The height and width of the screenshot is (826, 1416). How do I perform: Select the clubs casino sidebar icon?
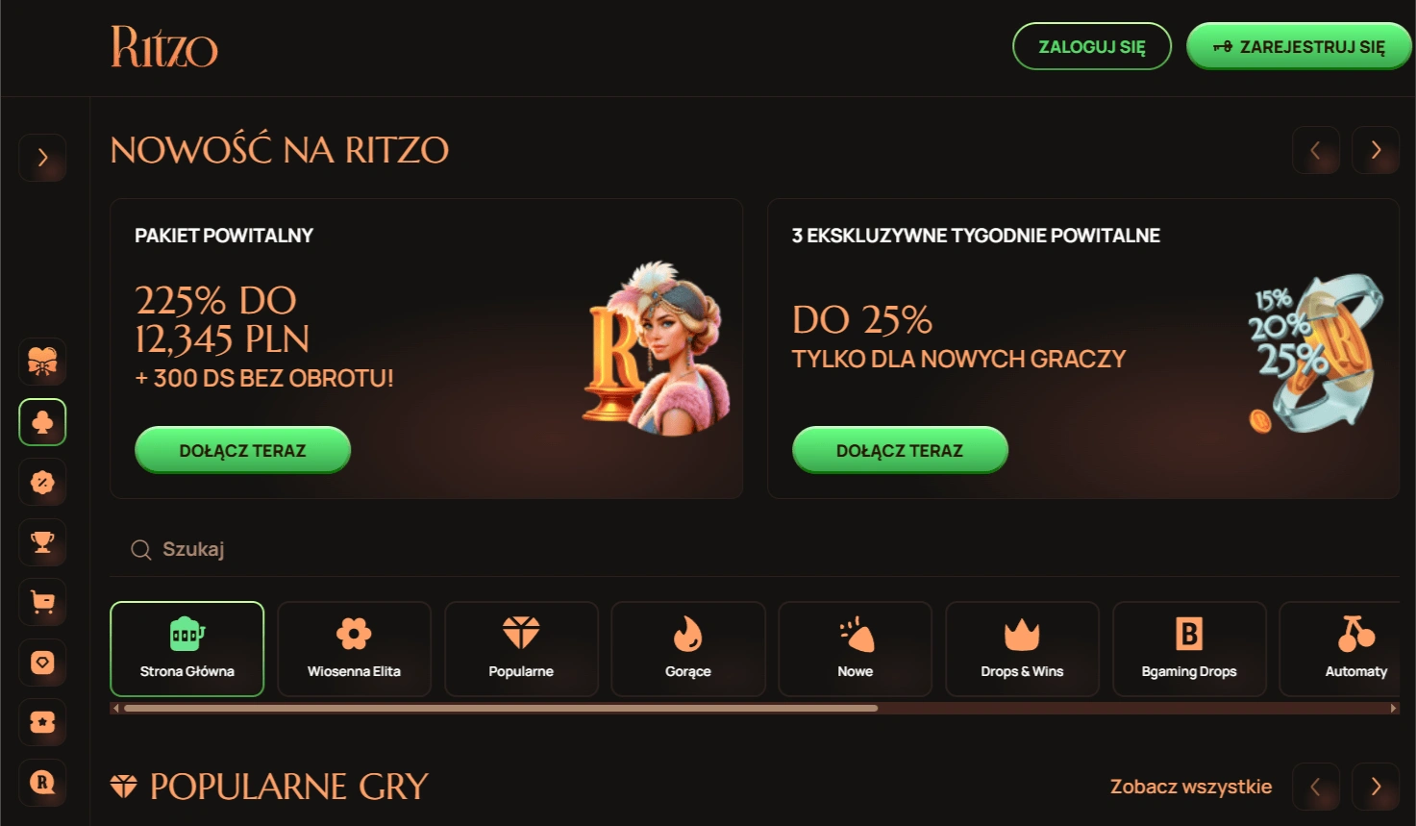tap(42, 422)
